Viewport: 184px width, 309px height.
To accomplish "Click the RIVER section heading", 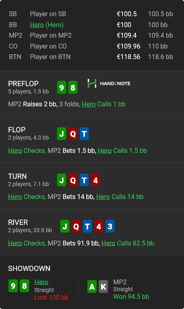I will click(x=18, y=222).
